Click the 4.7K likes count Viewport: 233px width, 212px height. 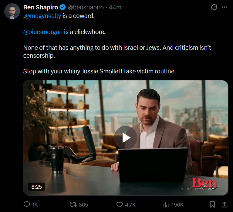click(130, 205)
